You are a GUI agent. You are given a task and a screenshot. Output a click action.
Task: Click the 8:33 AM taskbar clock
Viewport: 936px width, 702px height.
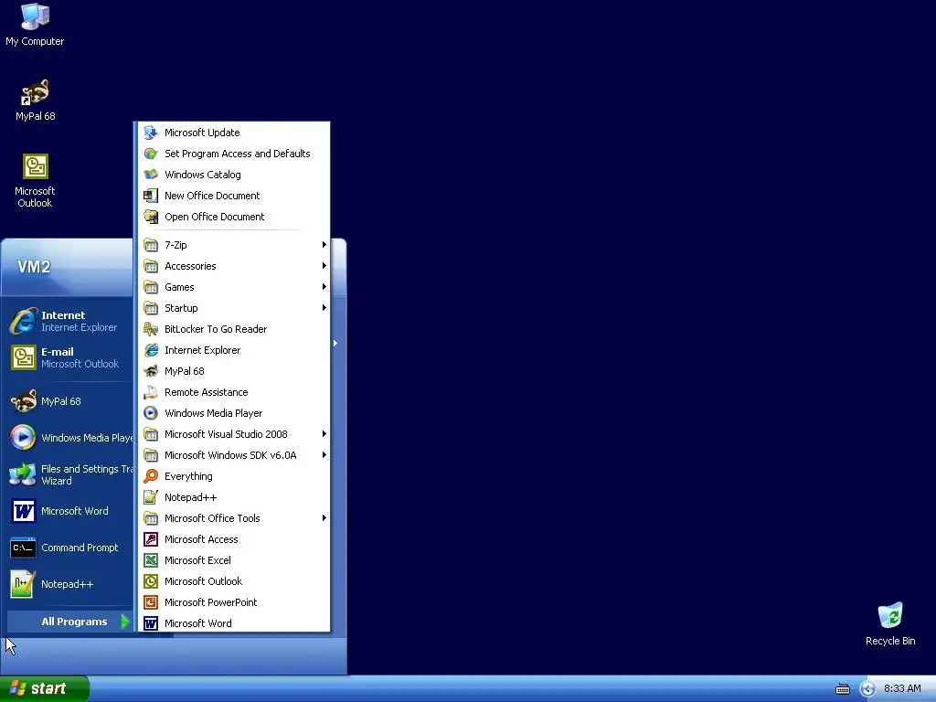pyautogui.click(x=902, y=689)
